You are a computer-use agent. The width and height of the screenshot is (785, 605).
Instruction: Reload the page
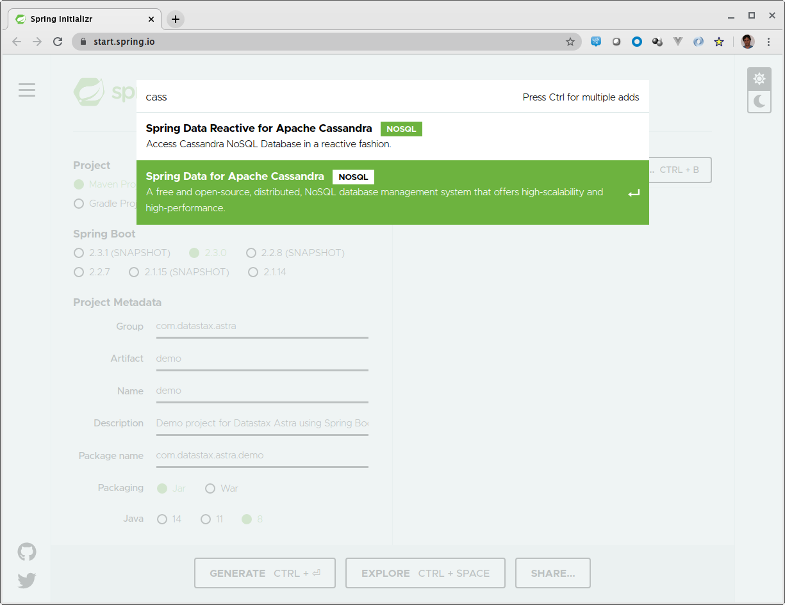pyautogui.click(x=58, y=42)
